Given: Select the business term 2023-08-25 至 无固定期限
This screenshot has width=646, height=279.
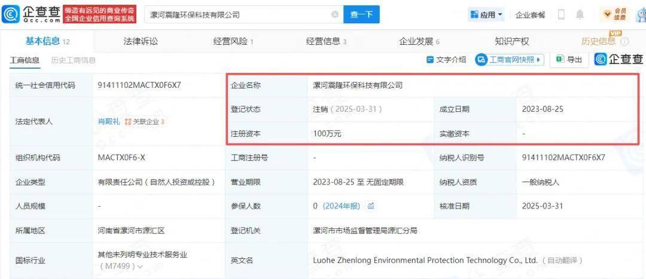Looking at the screenshot, I should [358, 182].
